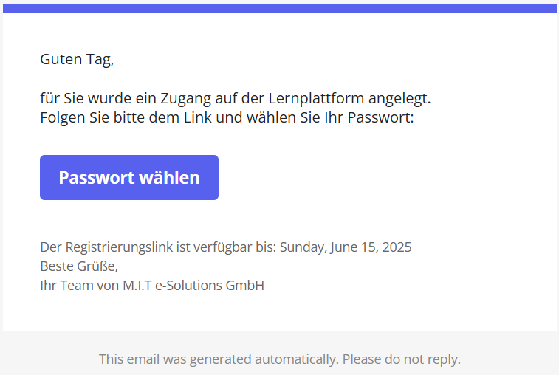Image resolution: width=559 pixels, height=375 pixels.
Task: Click the phrase wählen Sie Ihr Passwort
Action: coord(330,117)
